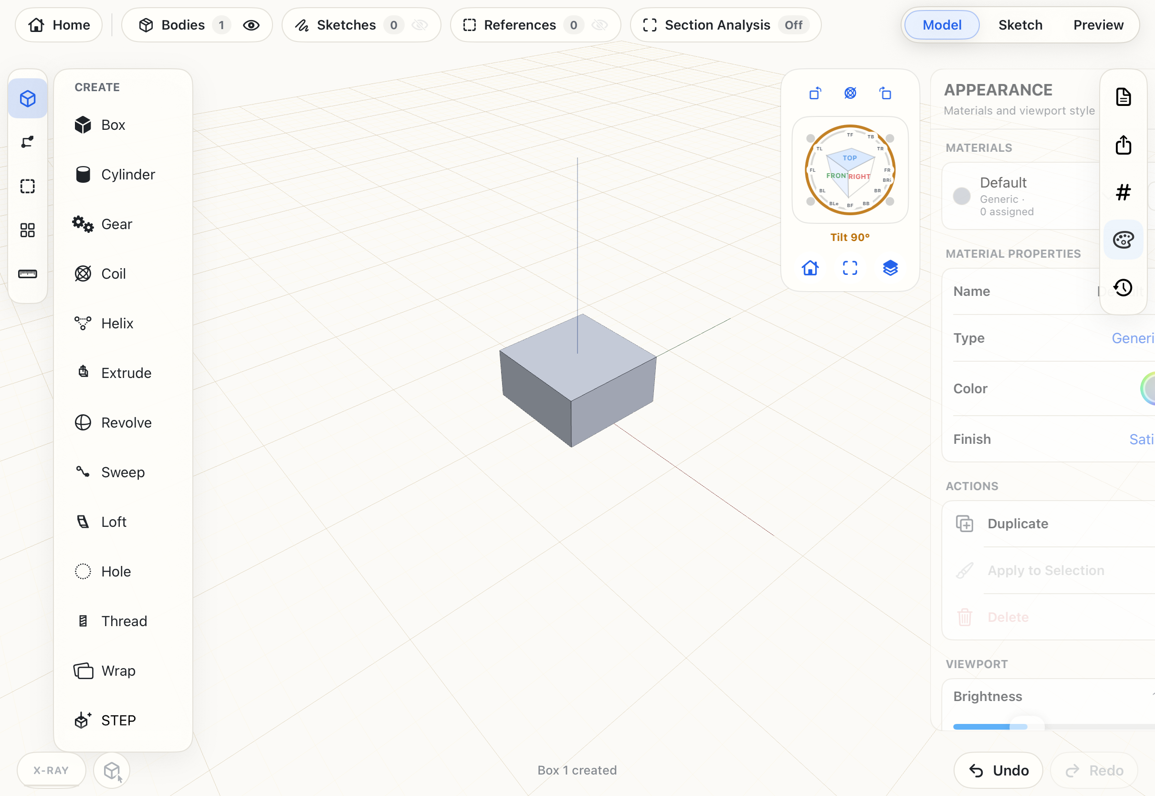Open the view layers stack icon
This screenshot has width=1155, height=796.
point(890,268)
